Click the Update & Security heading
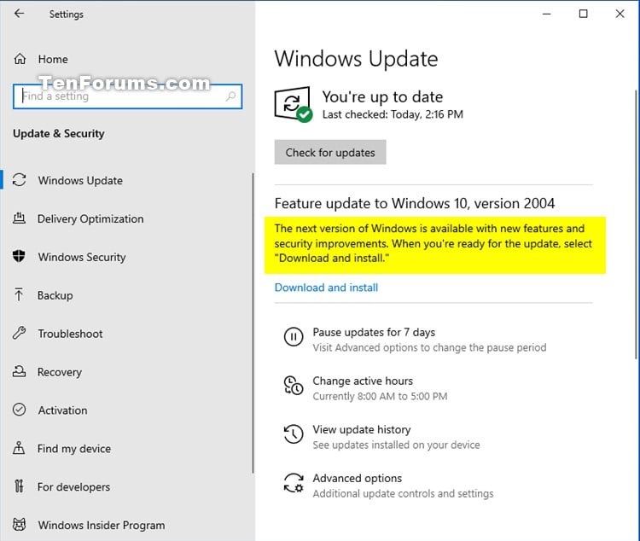The width and height of the screenshot is (640, 541). 59,133
